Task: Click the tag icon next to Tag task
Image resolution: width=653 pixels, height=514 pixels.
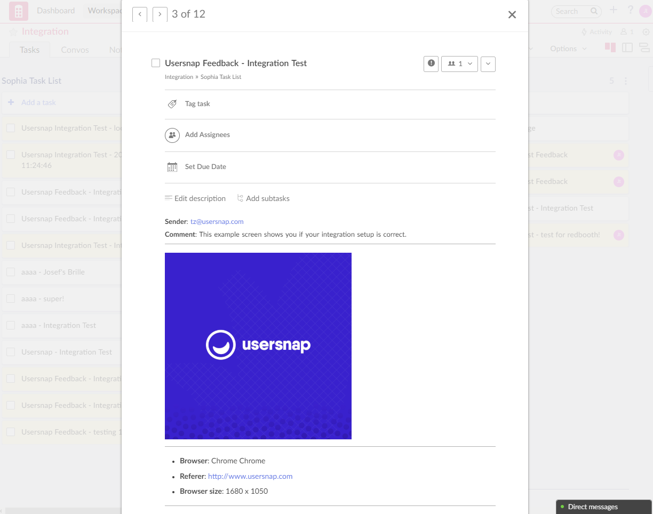Action: tap(172, 104)
